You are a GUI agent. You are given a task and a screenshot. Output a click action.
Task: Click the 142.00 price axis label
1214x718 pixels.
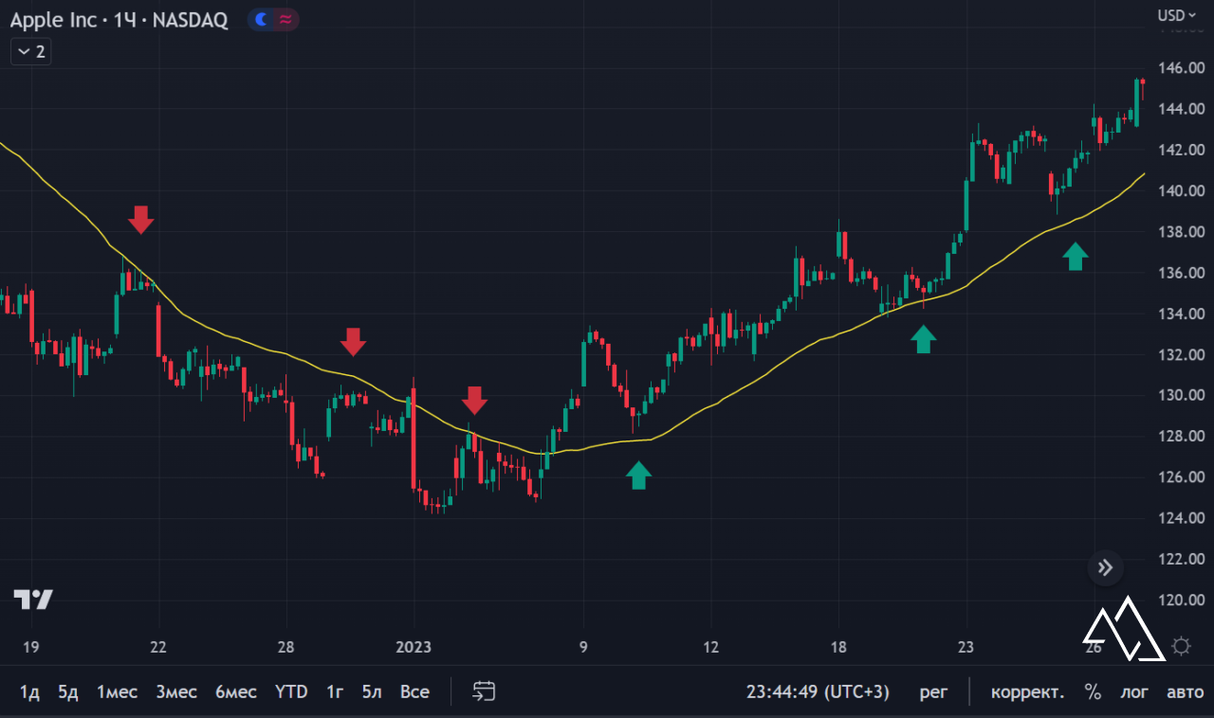[1182, 150]
